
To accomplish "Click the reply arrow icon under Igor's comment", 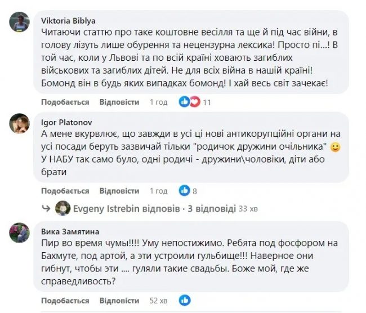I will coord(45,208).
